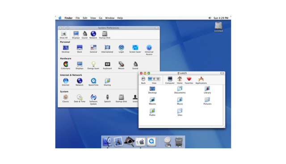This screenshot has width=286, height=164.
Task: Open Applications from Finder toolbar
Action: coord(201,80)
